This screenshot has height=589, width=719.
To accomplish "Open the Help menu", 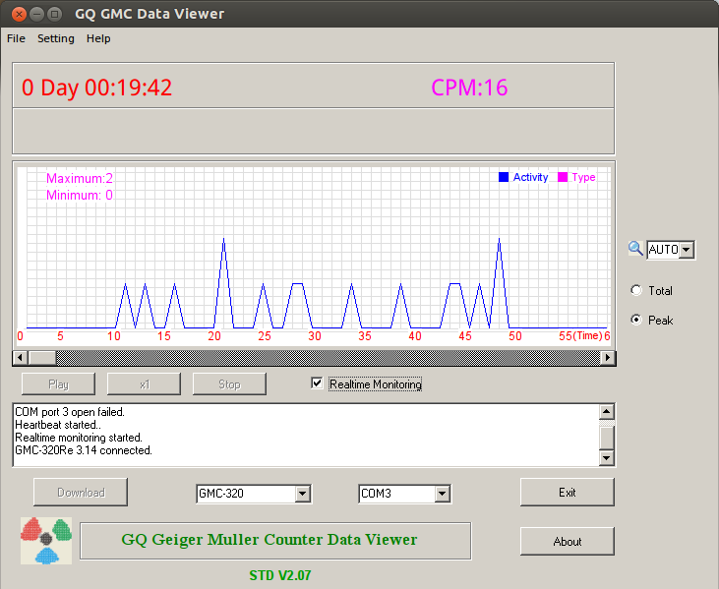I will coord(98,38).
